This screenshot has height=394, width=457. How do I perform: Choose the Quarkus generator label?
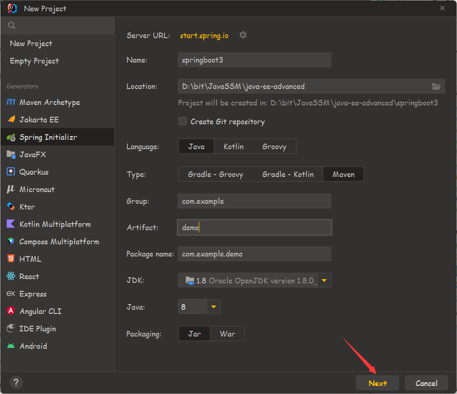pos(34,172)
